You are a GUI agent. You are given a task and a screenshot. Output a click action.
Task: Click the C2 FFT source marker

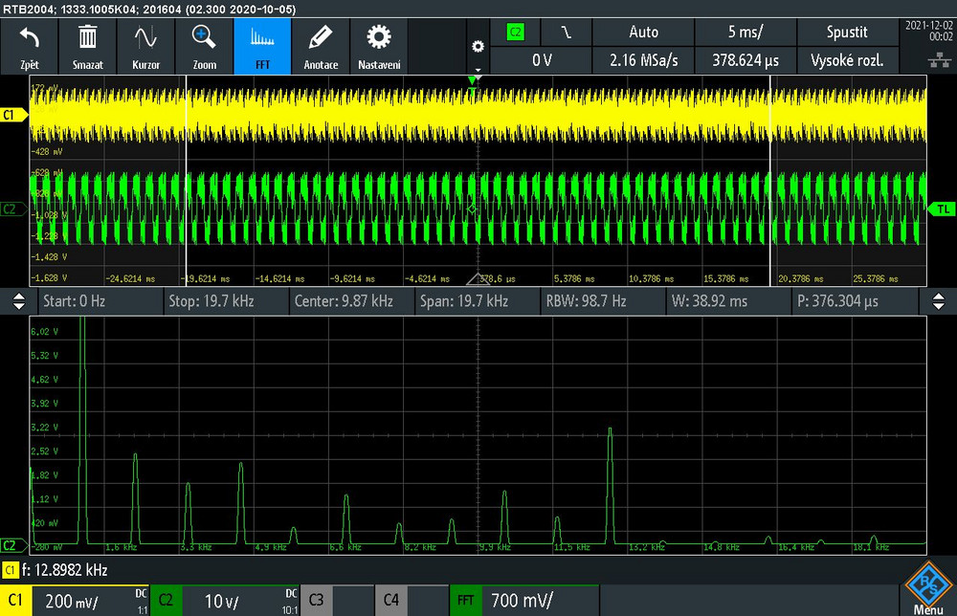coord(13,546)
